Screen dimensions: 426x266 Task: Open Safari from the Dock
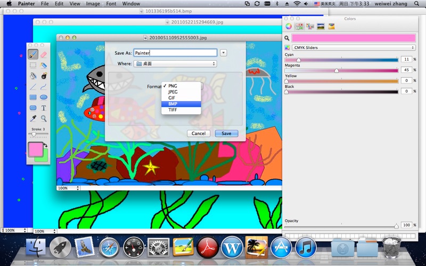pyautogui.click(x=109, y=247)
